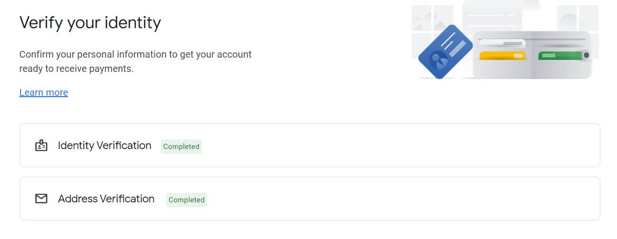
Task: Click the Verify your identity heading
Action: (x=90, y=23)
